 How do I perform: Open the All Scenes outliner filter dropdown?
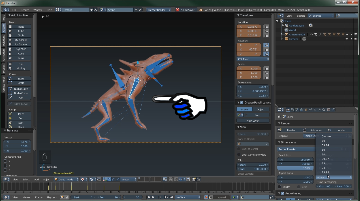(x=321, y=16)
